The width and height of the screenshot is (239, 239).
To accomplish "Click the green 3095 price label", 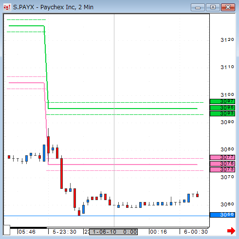I will click(222, 108).
